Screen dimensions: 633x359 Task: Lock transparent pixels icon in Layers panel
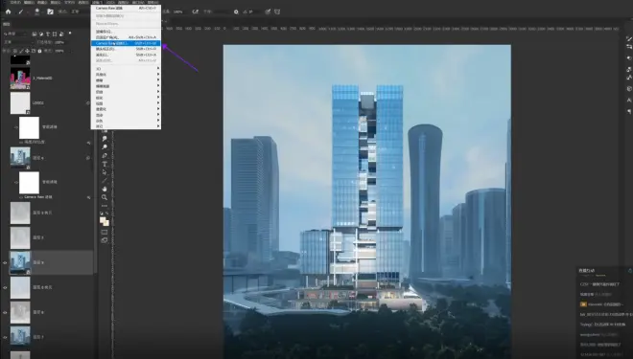pyautogui.click(x=15, y=51)
